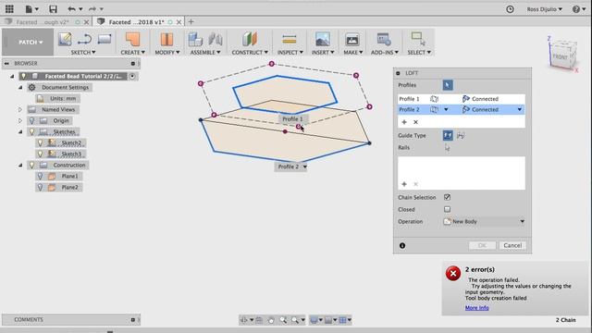Click the Profiles selection arrow button
Viewport: 592px width, 333px height.
(x=448, y=85)
